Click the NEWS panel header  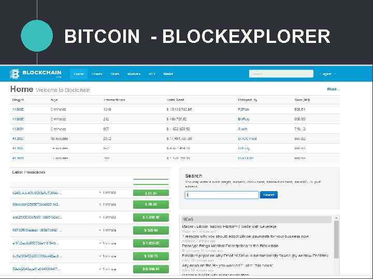click(x=256, y=219)
